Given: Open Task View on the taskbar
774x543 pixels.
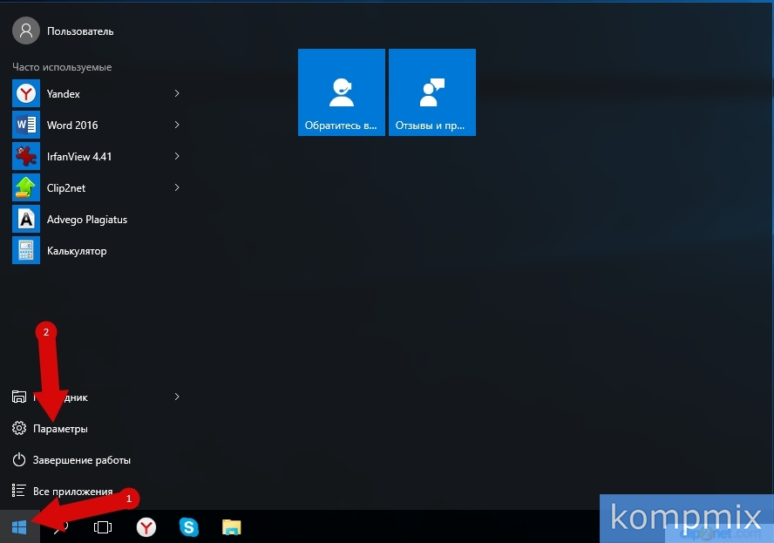Looking at the screenshot, I should [103, 527].
